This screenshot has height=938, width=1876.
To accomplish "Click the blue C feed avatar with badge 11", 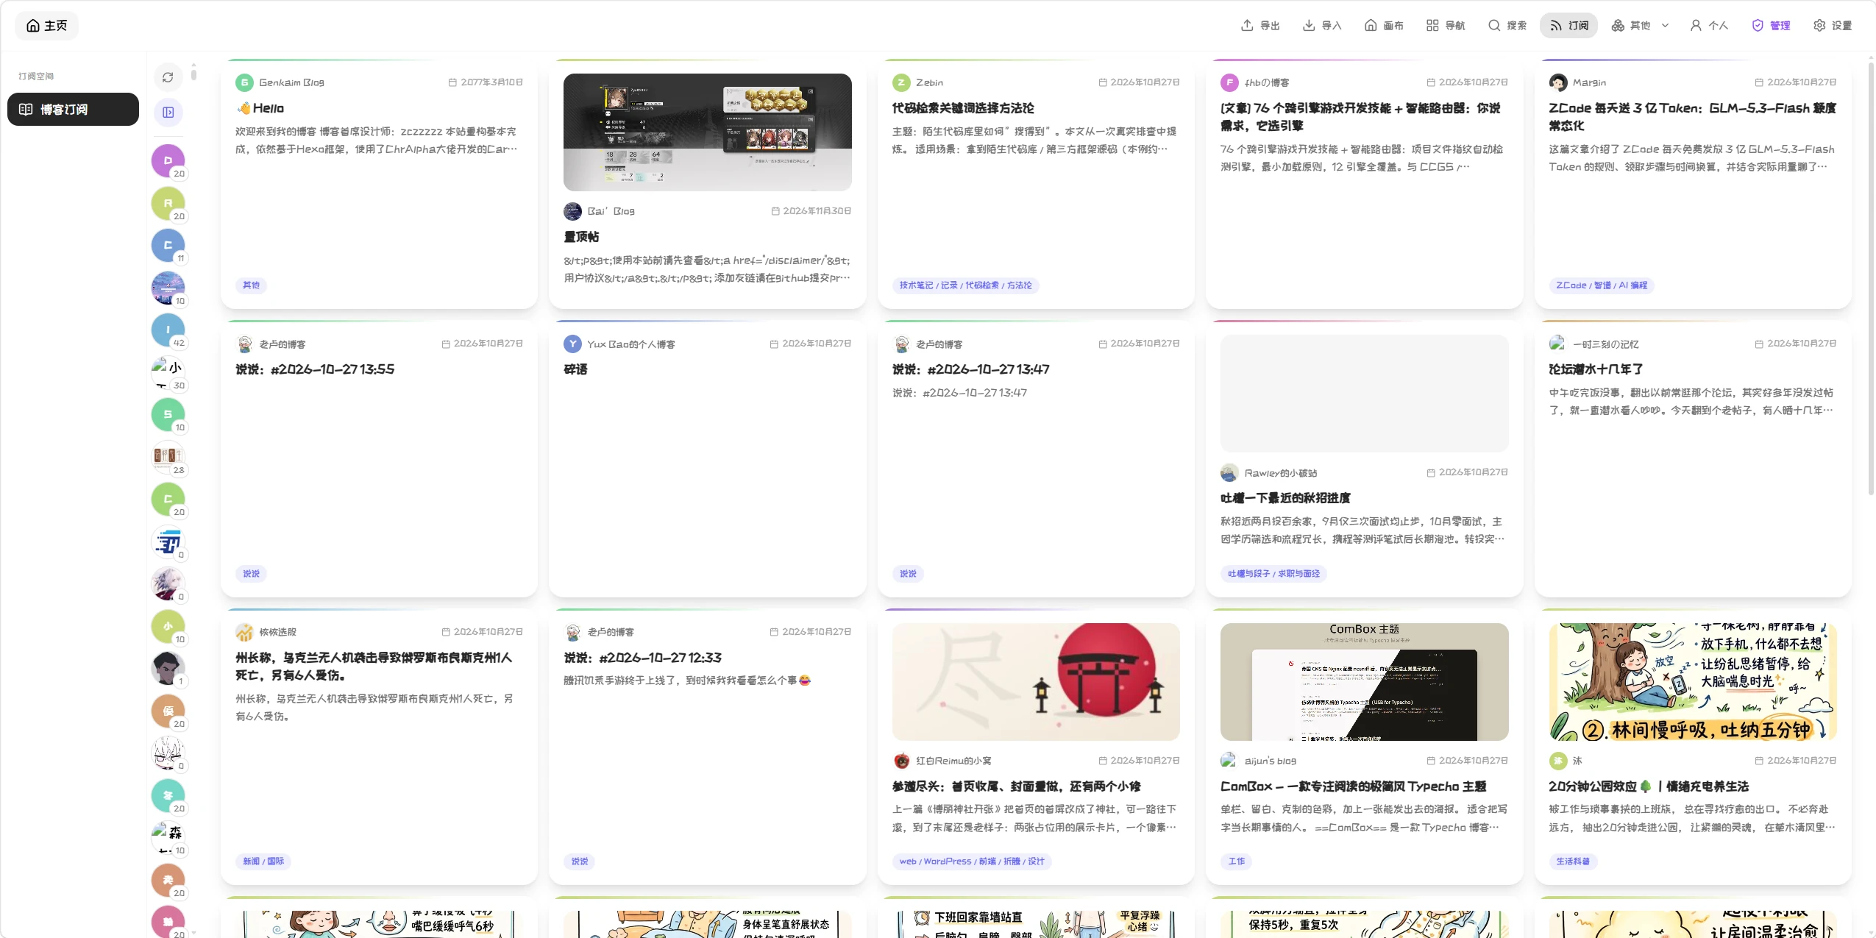I will point(168,246).
